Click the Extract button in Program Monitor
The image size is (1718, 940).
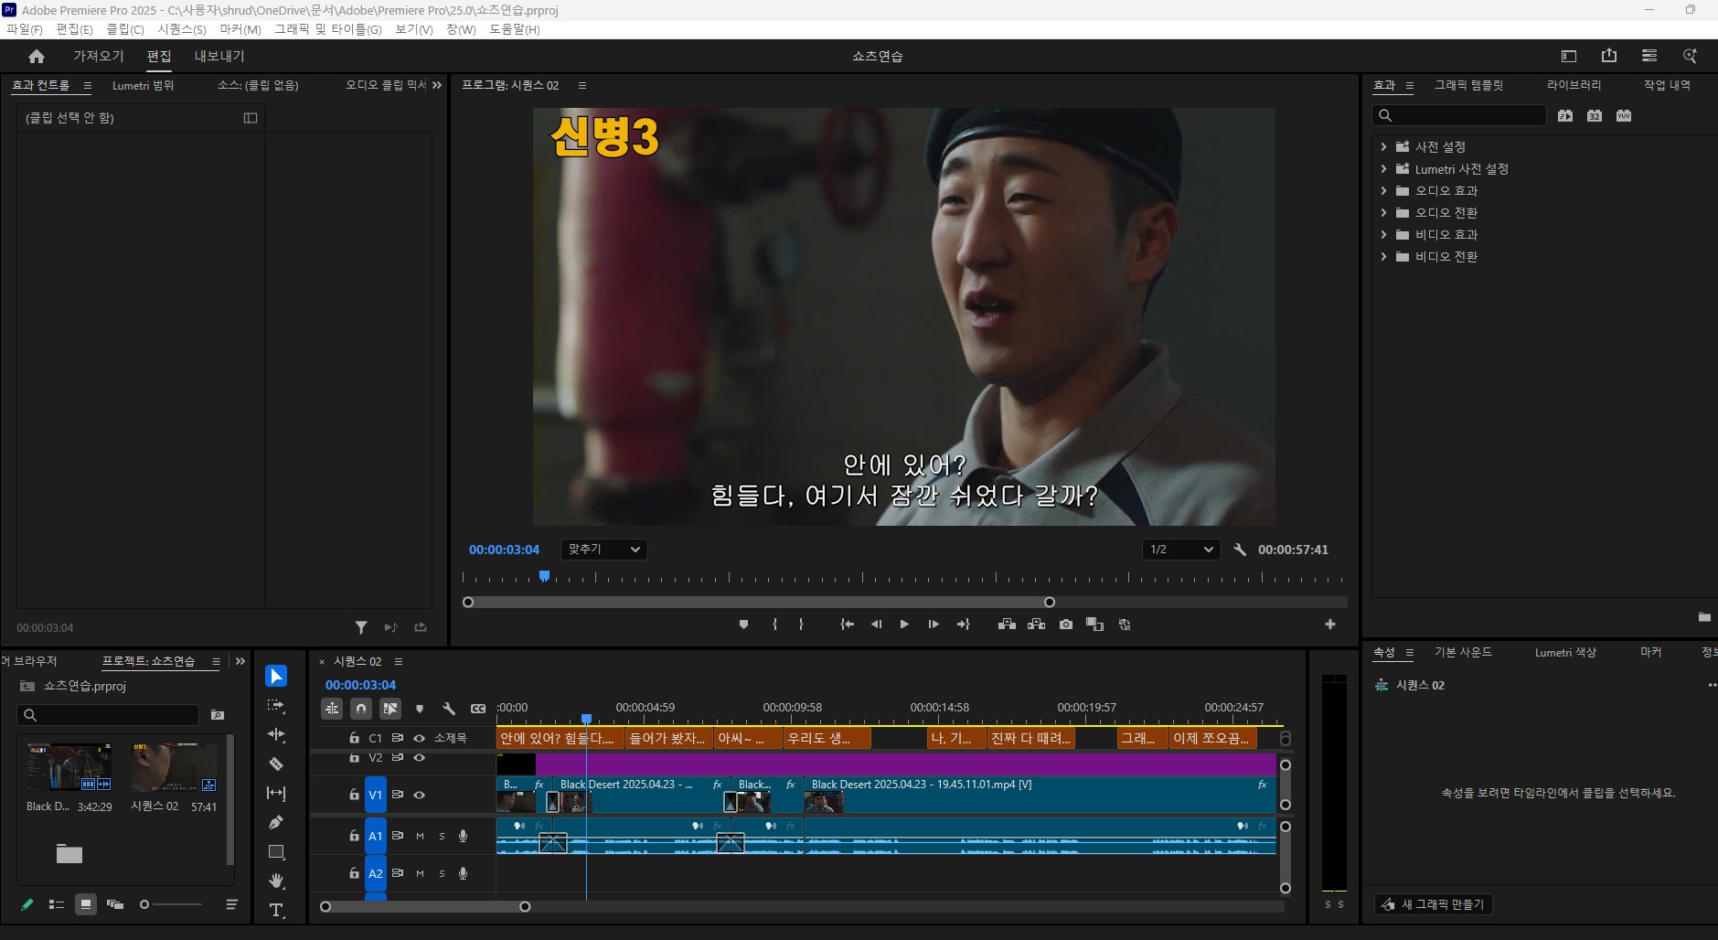tap(1036, 625)
